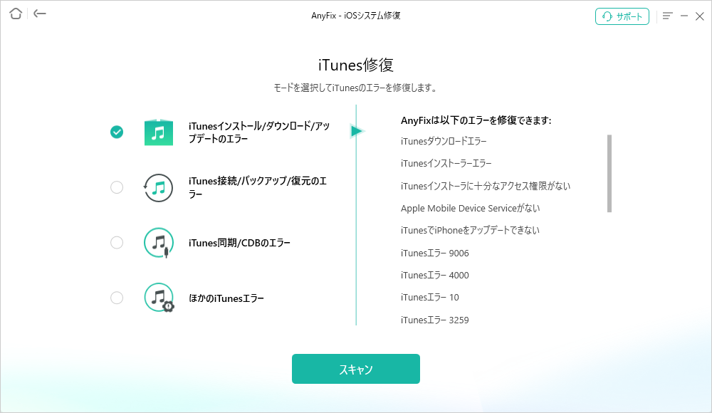Minimize the AnyFix window
Screen dimensions: 712x413
pos(684,16)
